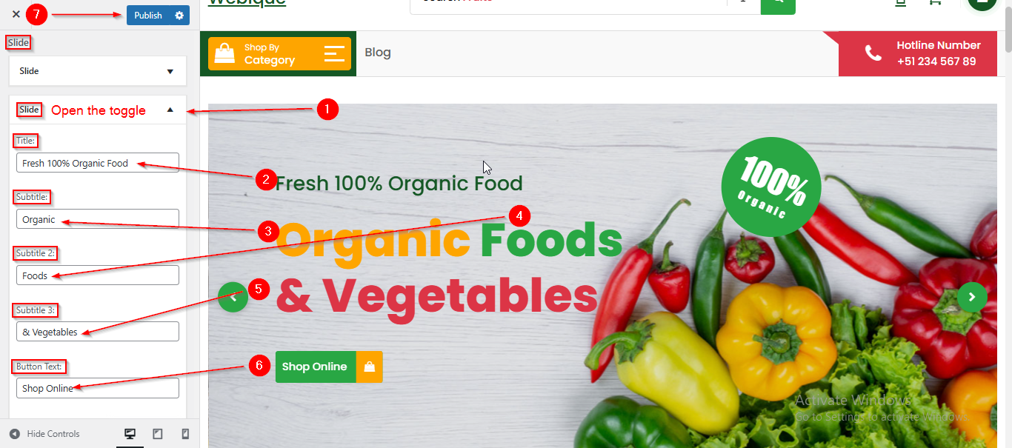Expand the first Slide dropdown
Screen dimensions: 1012x448
point(98,71)
